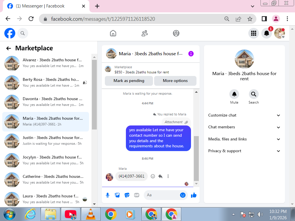Go to the Home feed icon
This screenshot has width=295, height=221.
click(113, 33)
